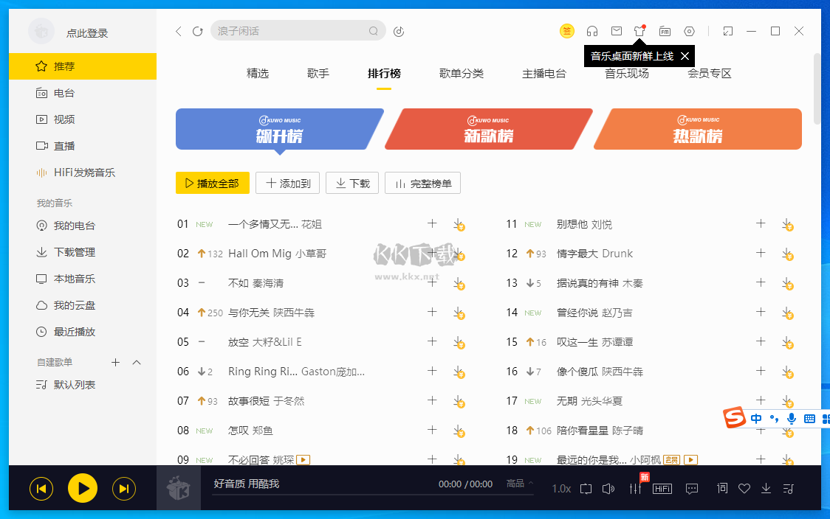Viewport: 830px width, 519px height.
Task: Show lyrics with the 词 icon
Action: pyautogui.click(x=722, y=488)
